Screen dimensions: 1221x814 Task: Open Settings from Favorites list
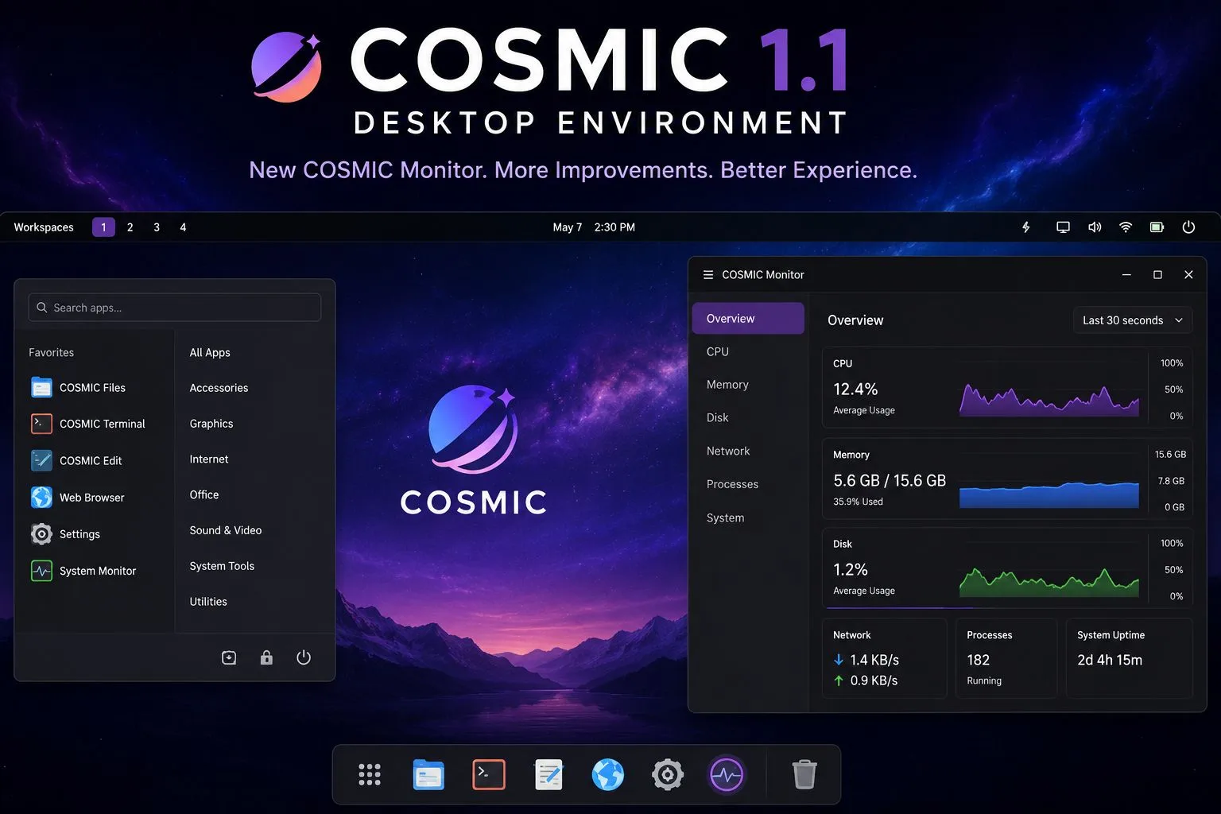[65, 534]
